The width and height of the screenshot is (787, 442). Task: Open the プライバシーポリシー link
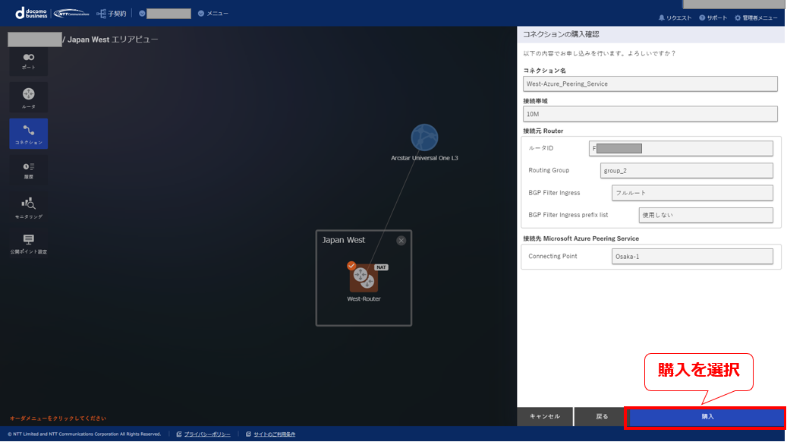pyautogui.click(x=206, y=434)
